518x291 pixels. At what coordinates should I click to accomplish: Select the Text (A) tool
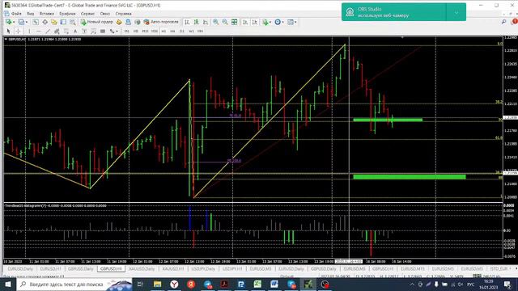[75, 31]
